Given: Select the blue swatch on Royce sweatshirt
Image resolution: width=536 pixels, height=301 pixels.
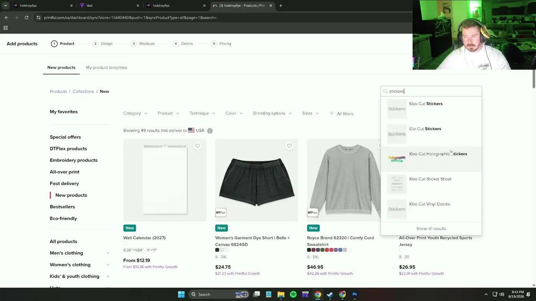Looking at the screenshot, I should [x=340, y=250].
